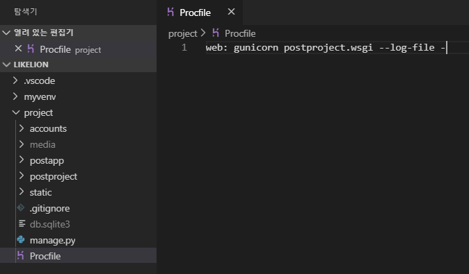Click the breadcrumb separator chevron after project

pyautogui.click(x=203, y=33)
